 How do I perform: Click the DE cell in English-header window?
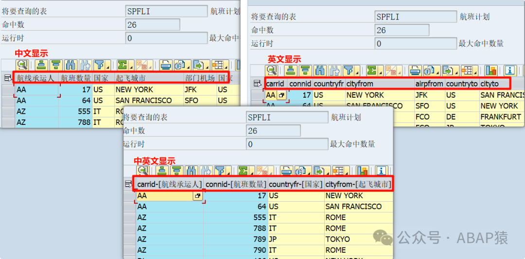tap(462, 117)
